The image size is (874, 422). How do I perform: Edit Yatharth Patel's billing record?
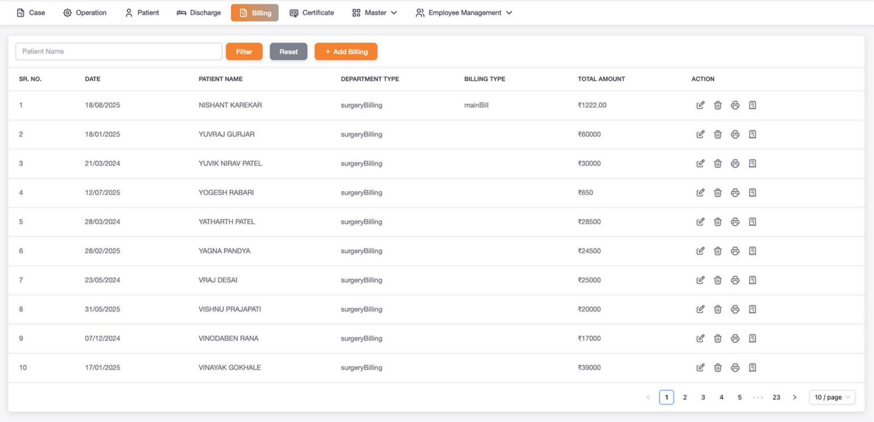(x=700, y=222)
